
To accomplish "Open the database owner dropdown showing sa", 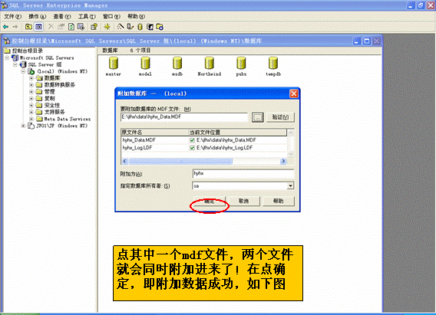I will click(x=290, y=185).
